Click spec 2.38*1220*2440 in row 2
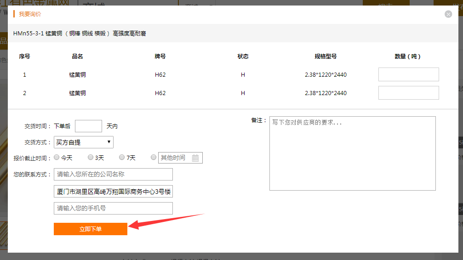Screen dimensions: 463x260 [x=326, y=93]
